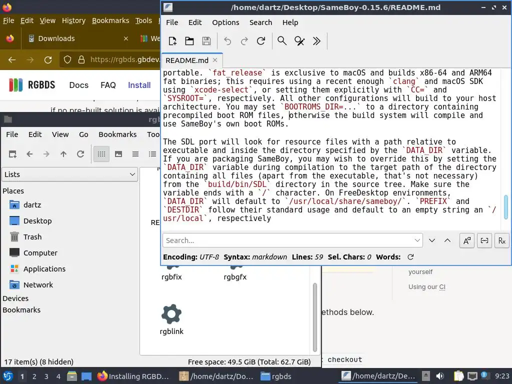Switch the file manager to detailed list view
This screenshot has width=512, height=384.
coord(152,154)
